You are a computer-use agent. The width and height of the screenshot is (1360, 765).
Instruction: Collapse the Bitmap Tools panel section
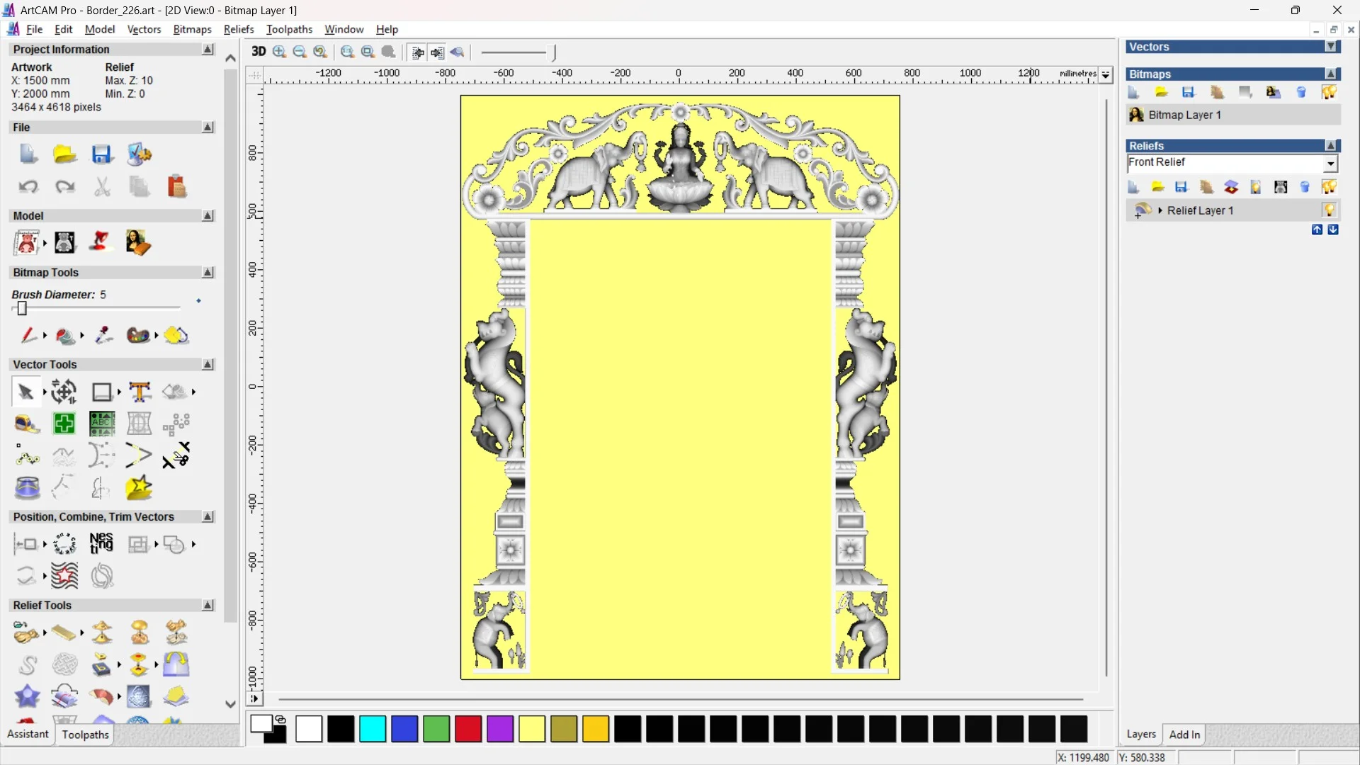[208, 273]
